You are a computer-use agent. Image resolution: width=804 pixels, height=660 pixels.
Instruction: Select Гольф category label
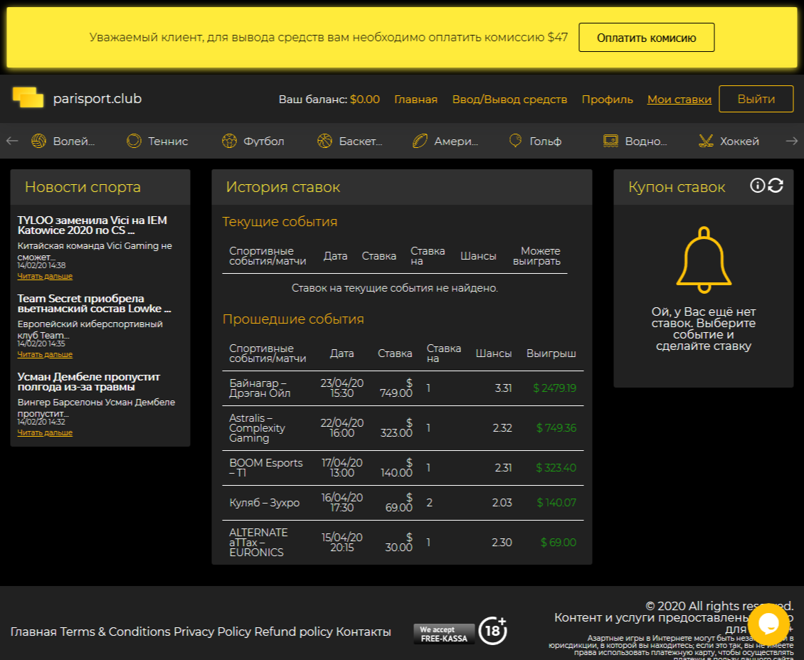tap(546, 141)
